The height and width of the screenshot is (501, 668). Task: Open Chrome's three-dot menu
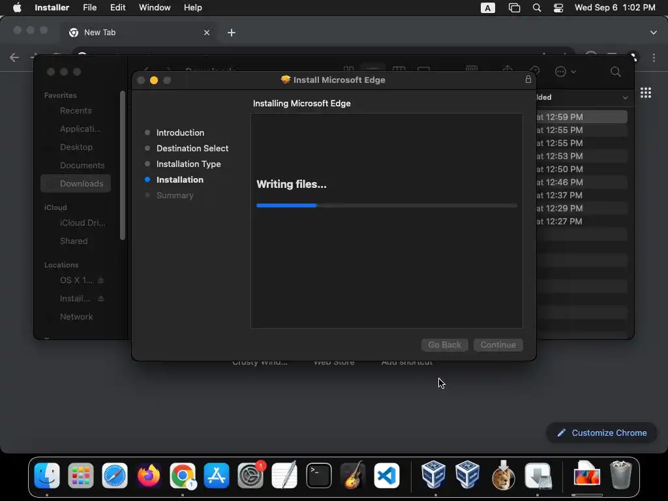click(654, 57)
